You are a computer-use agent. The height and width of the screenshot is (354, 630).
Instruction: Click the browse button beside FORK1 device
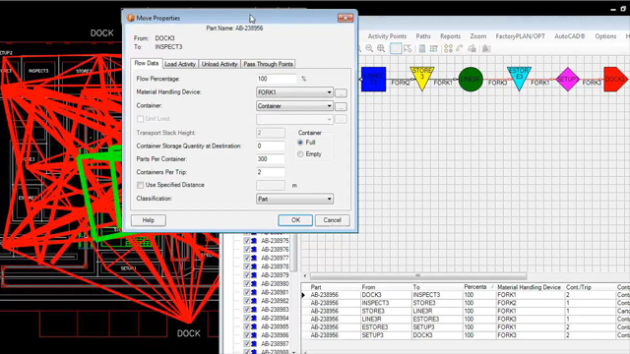click(x=341, y=92)
